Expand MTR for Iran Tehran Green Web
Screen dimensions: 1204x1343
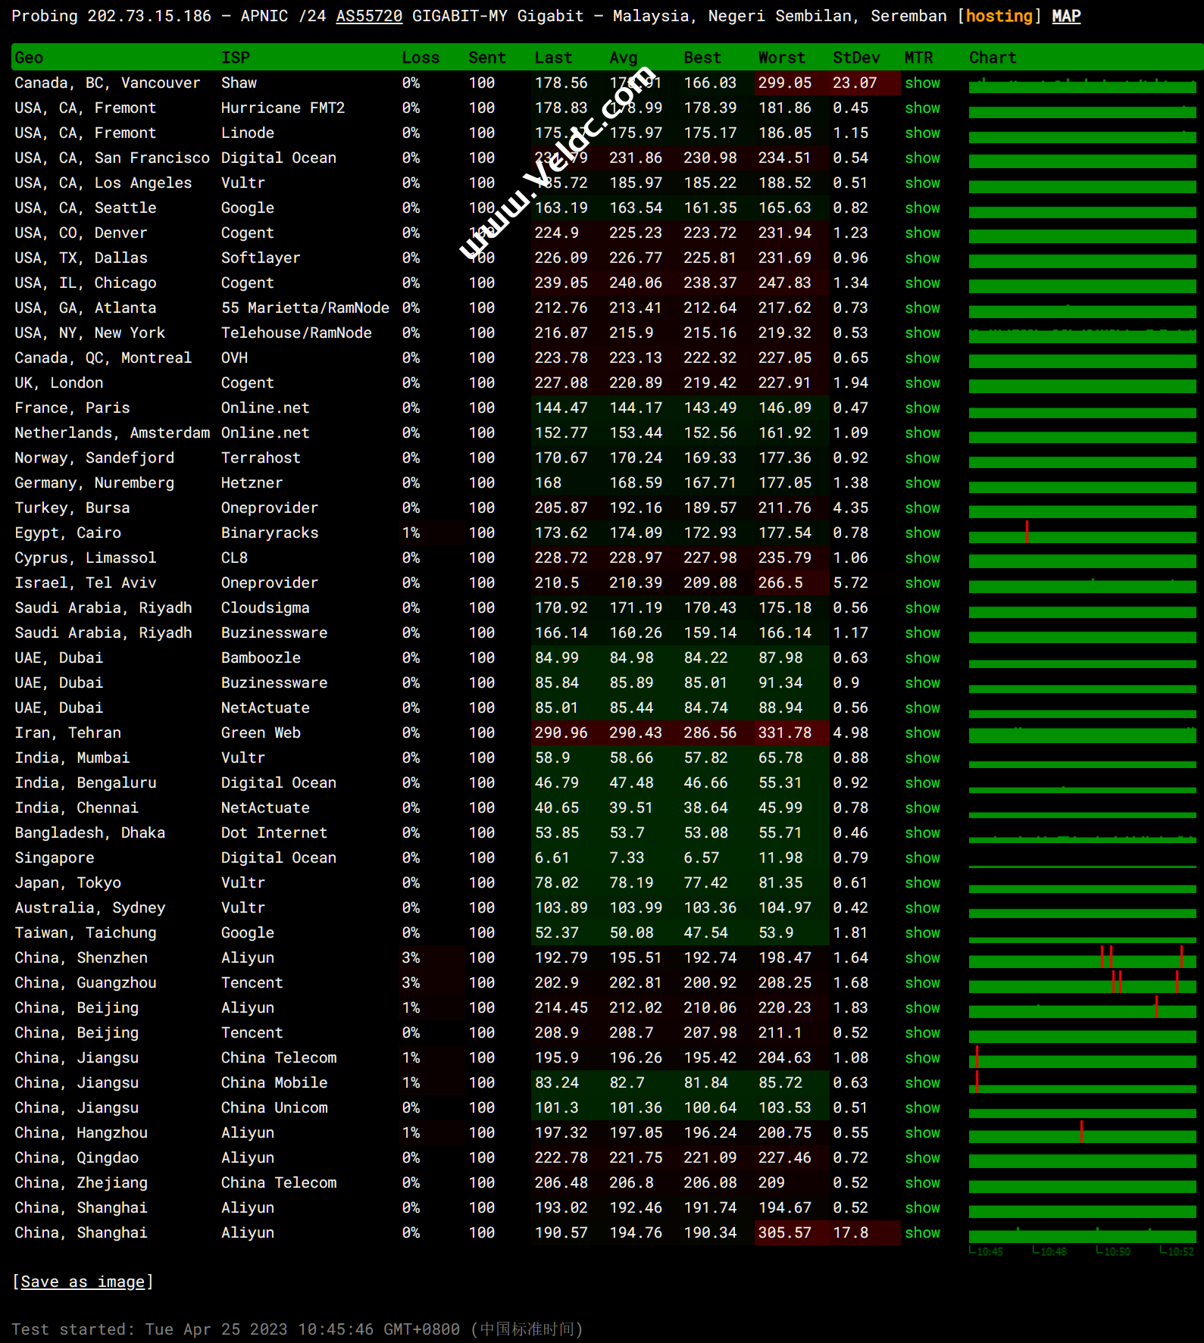(922, 732)
